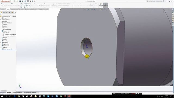Select the Slot sketch tool
174x98 pixels.
21,7
